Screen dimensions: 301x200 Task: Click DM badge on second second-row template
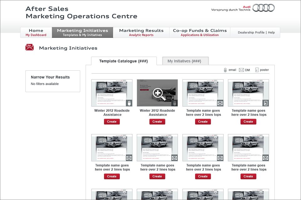[x=175, y=158]
